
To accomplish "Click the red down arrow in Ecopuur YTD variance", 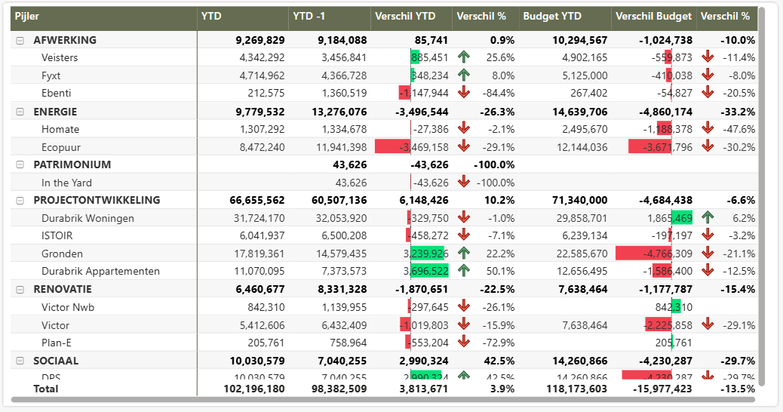I will [463, 147].
